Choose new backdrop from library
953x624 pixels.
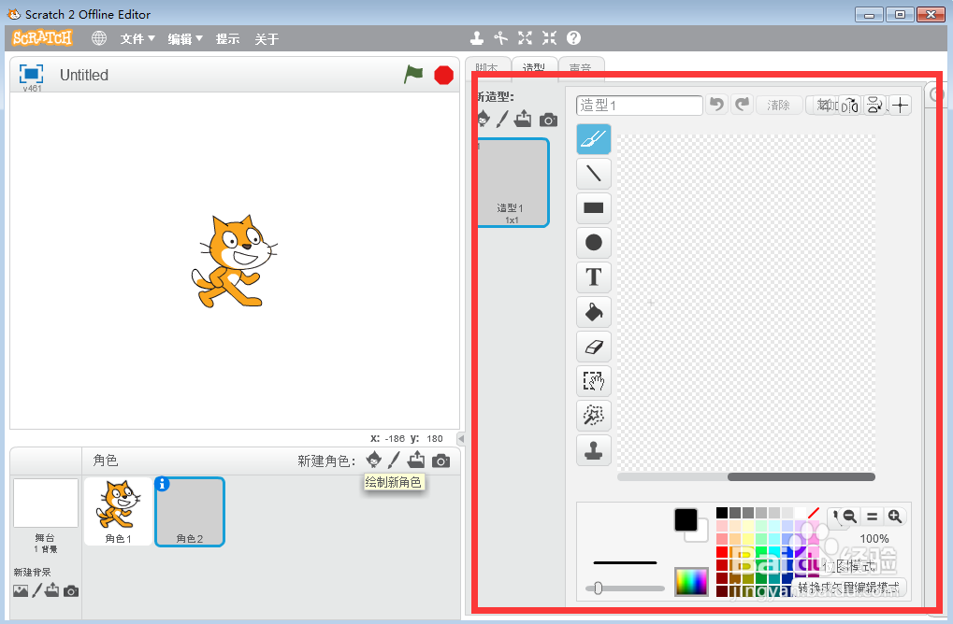(21, 590)
